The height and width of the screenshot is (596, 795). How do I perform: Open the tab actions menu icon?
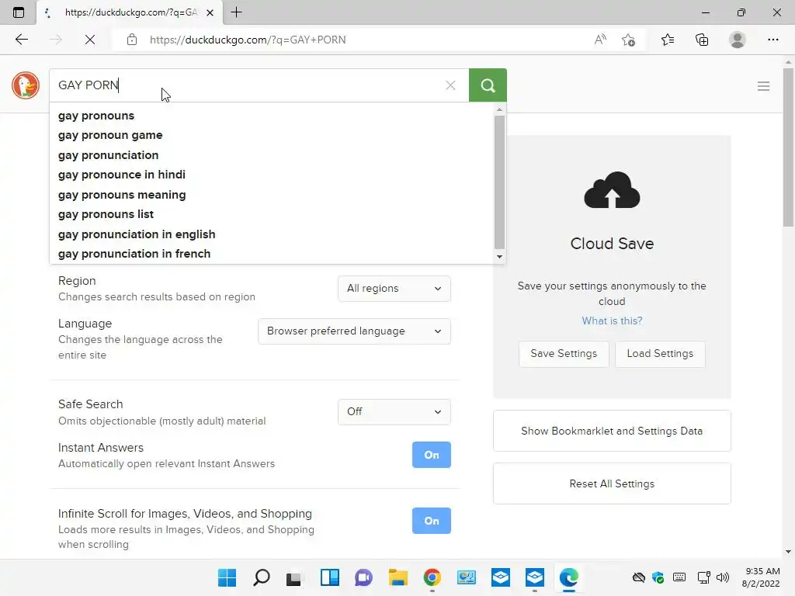point(19,12)
